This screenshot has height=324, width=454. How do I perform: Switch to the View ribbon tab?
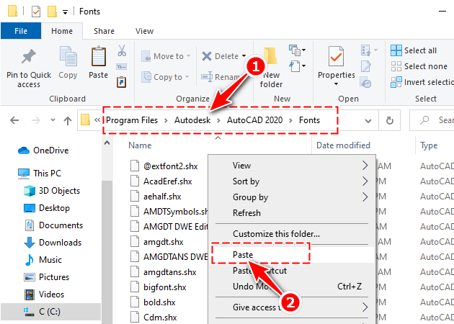point(144,31)
